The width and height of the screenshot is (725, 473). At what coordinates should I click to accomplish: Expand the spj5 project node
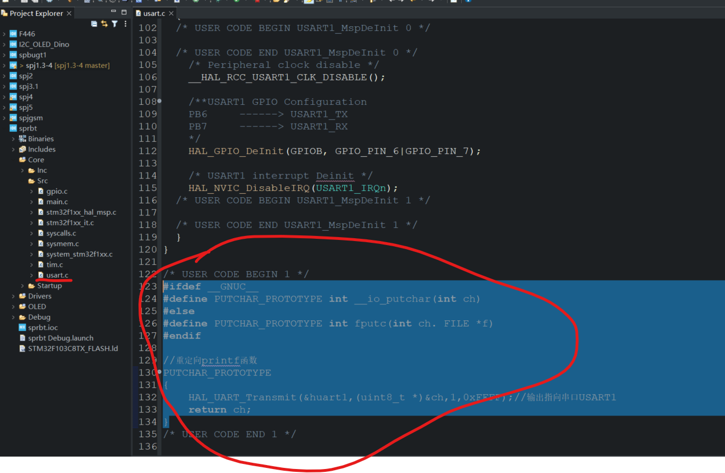click(x=5, y=107)
